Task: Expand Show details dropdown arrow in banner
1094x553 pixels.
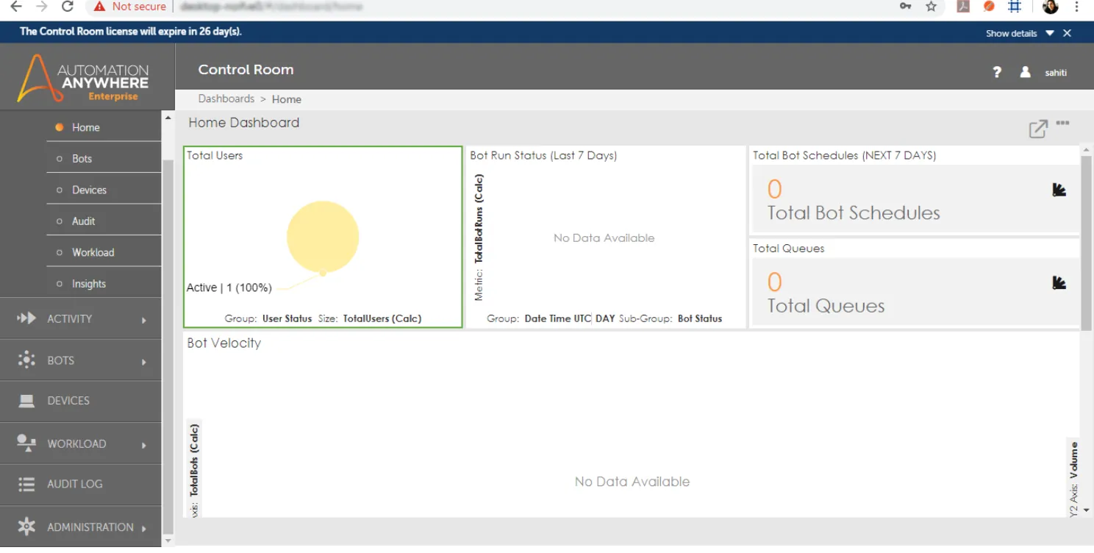Action: [x=1050, y=33]
